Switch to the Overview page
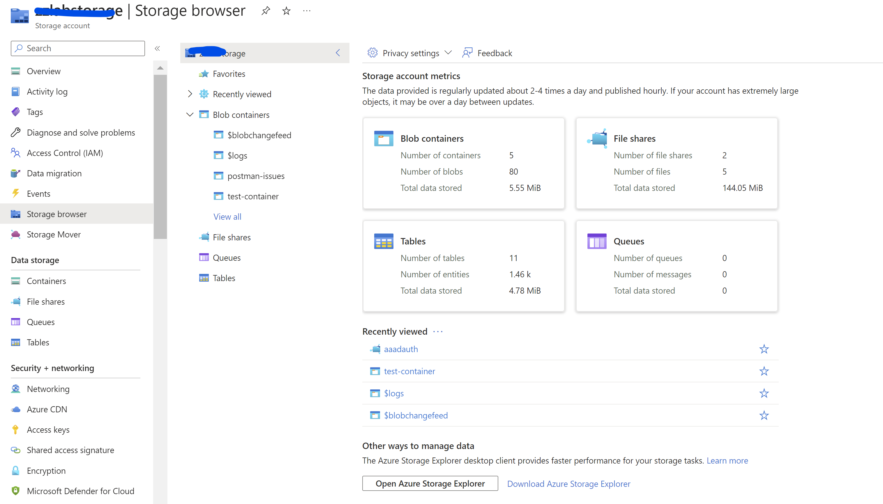Viewport: 883px width, 504px height. [x=44, y=71]
